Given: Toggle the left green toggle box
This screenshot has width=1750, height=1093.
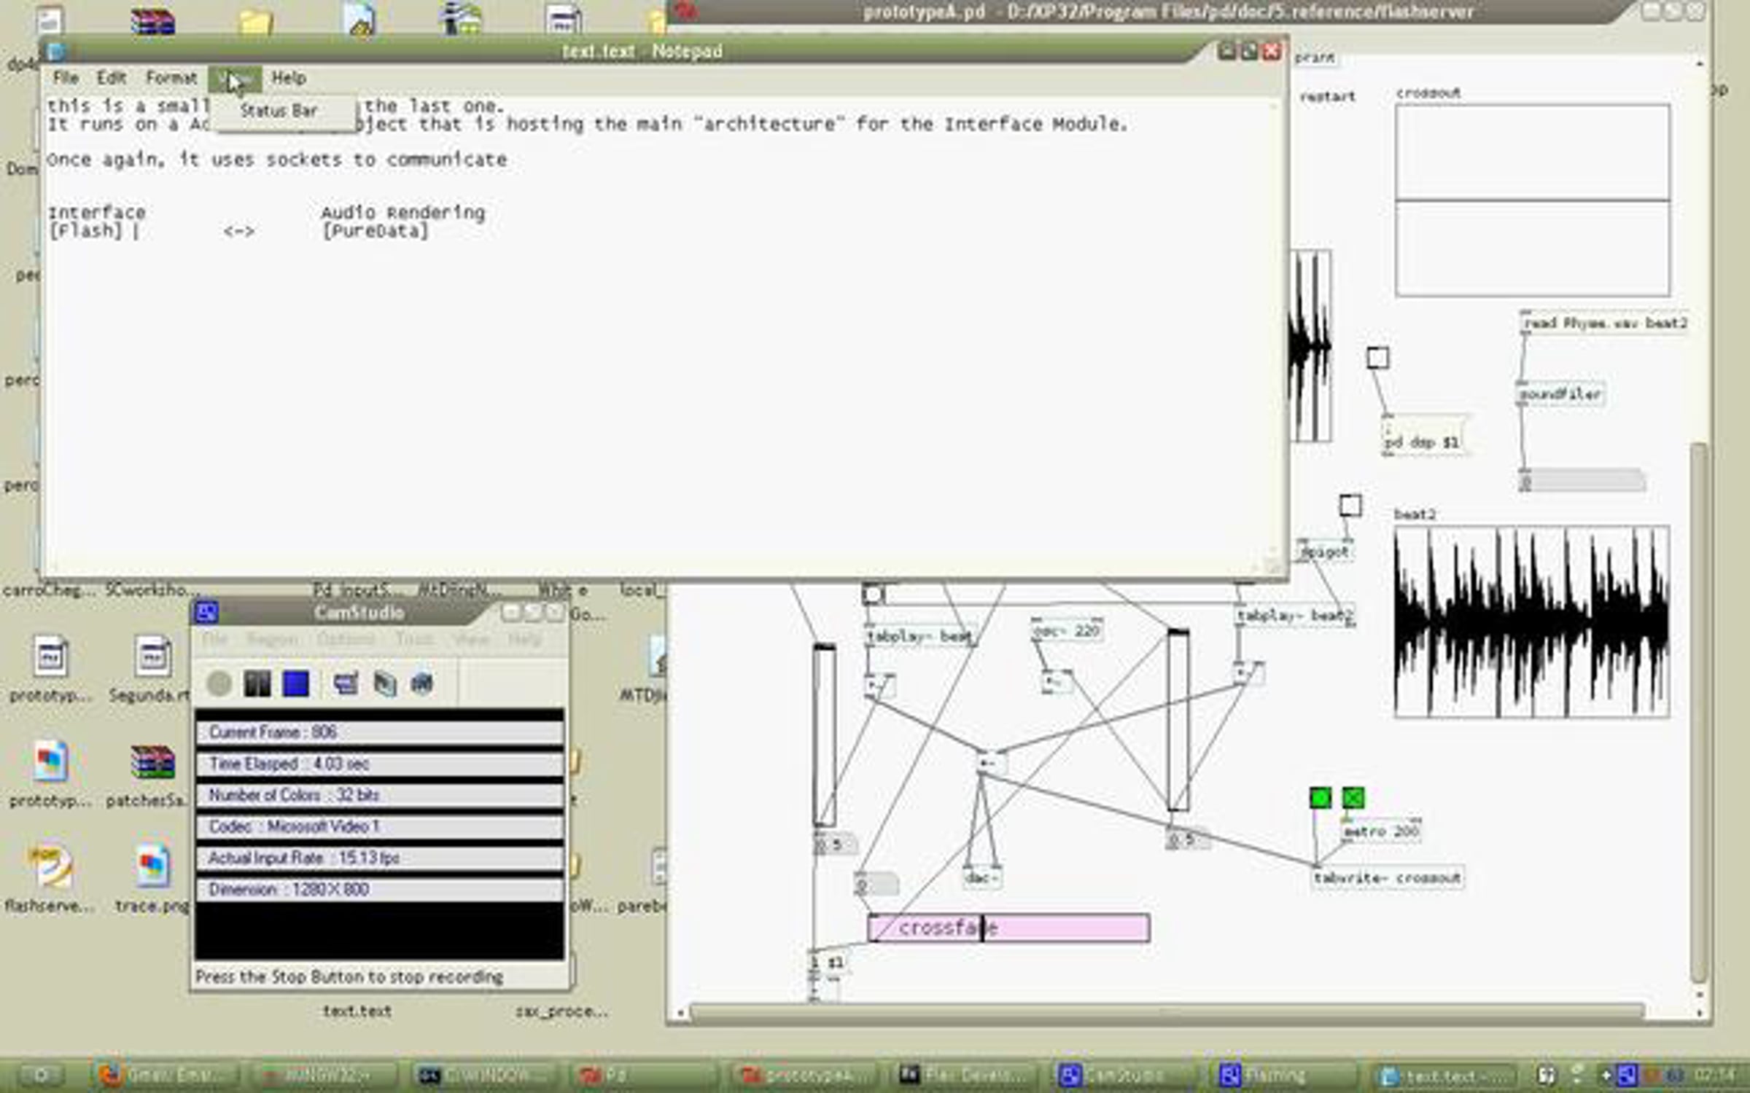Looking at the screenshot, I should tap(1320, 798).
